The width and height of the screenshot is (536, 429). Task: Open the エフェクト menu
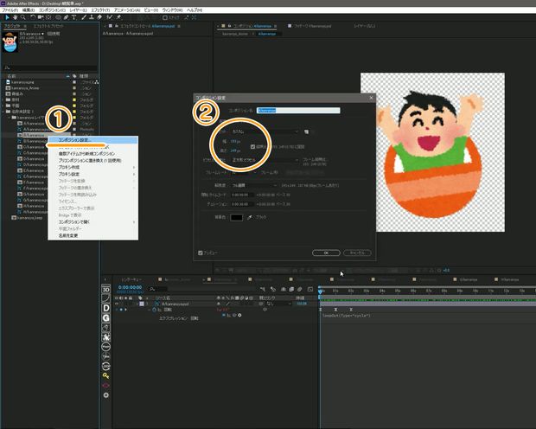pos(100,10)
